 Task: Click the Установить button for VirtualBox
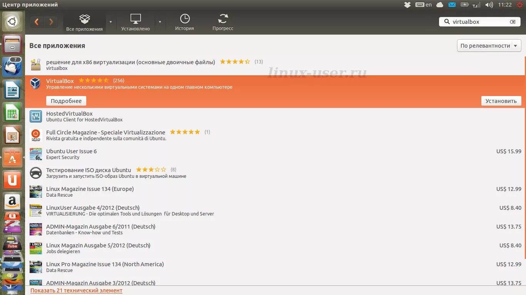pos(501,101)
